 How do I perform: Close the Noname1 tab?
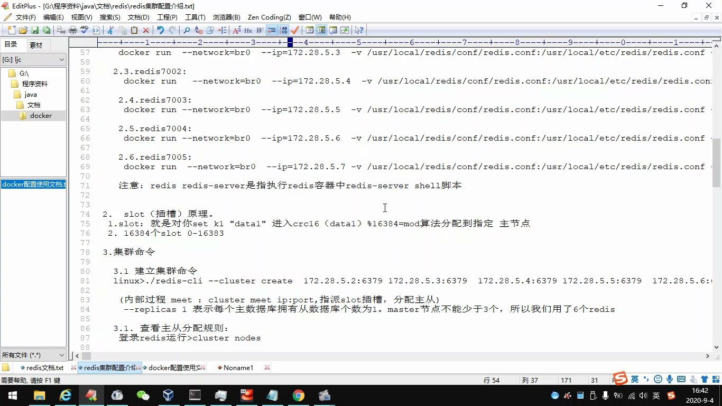[267, 367]
